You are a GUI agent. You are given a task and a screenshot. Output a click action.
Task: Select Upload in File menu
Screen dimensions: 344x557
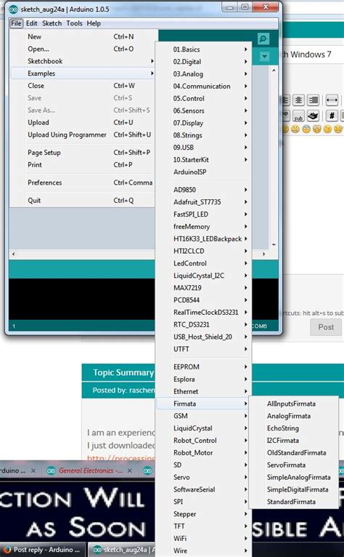(83, 123)
